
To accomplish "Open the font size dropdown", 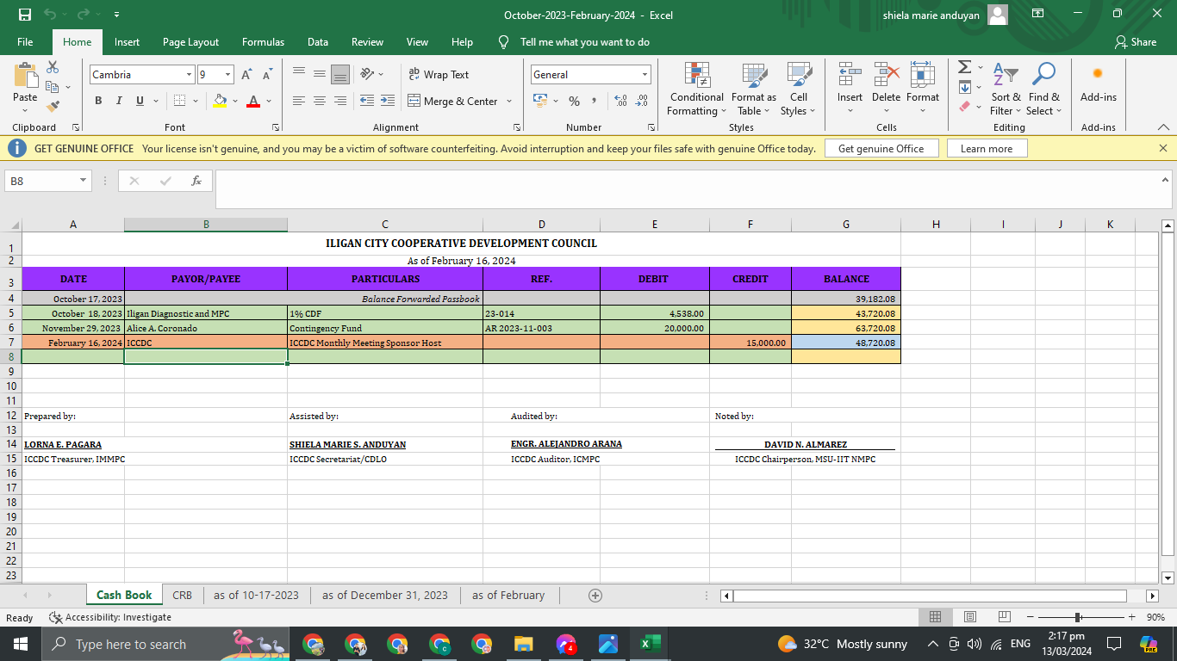I will tap(227, 75).
